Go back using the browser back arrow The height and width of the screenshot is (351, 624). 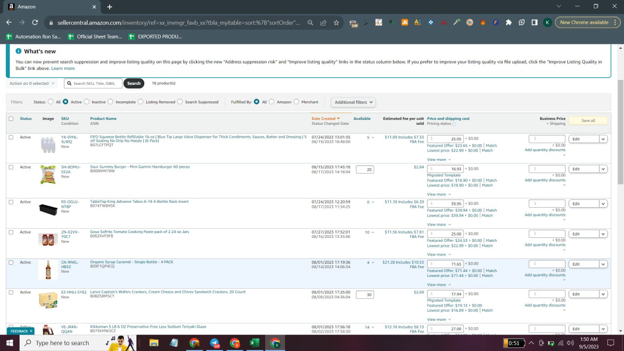click(9, 22)
